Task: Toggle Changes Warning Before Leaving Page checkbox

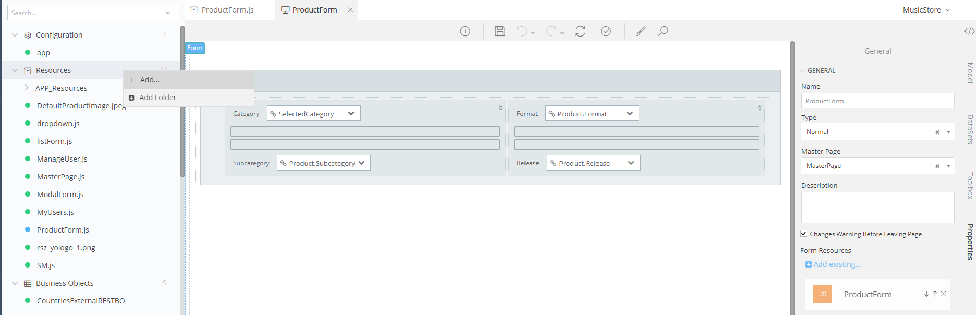Action: click(x=804, y=234)
